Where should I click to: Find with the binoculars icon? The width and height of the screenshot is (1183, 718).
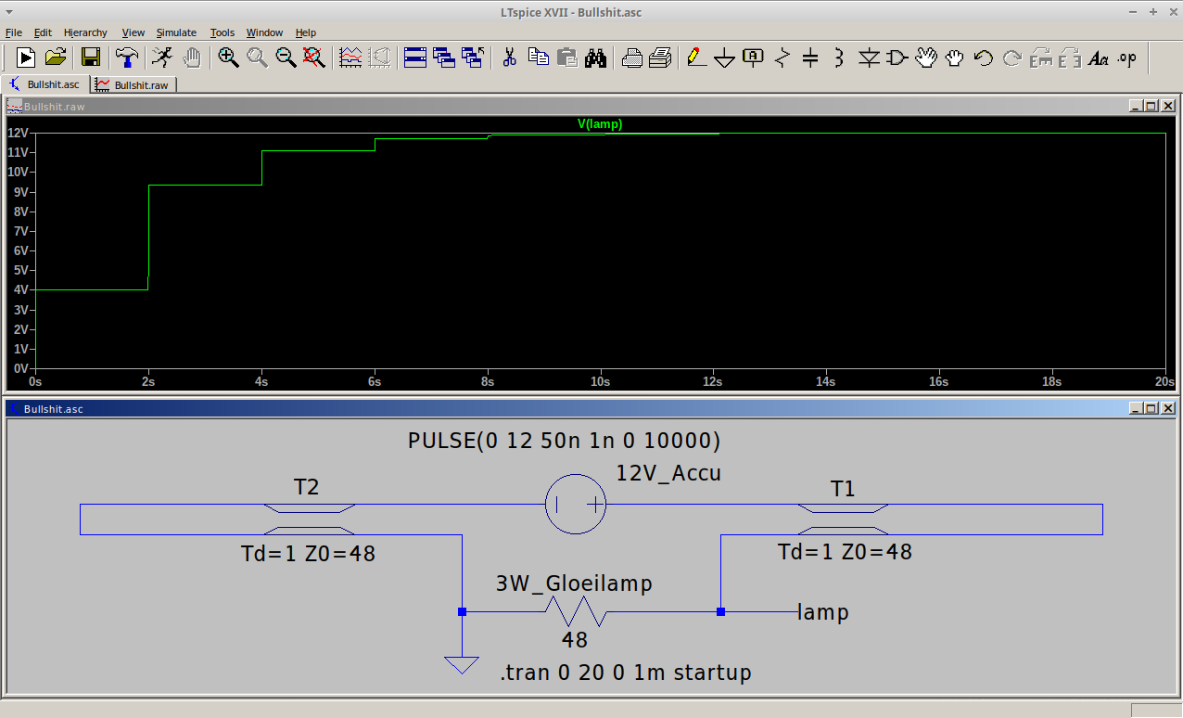[595, 58]
